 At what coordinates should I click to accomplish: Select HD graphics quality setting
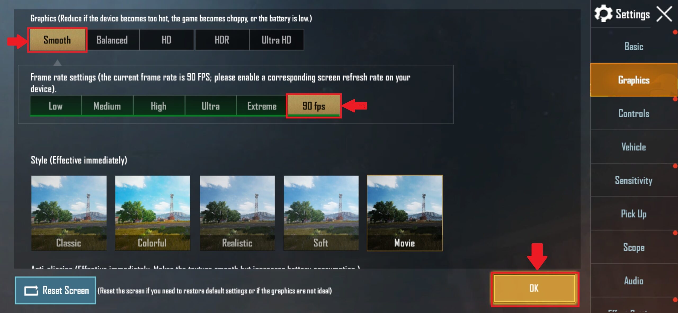(166, 40)
